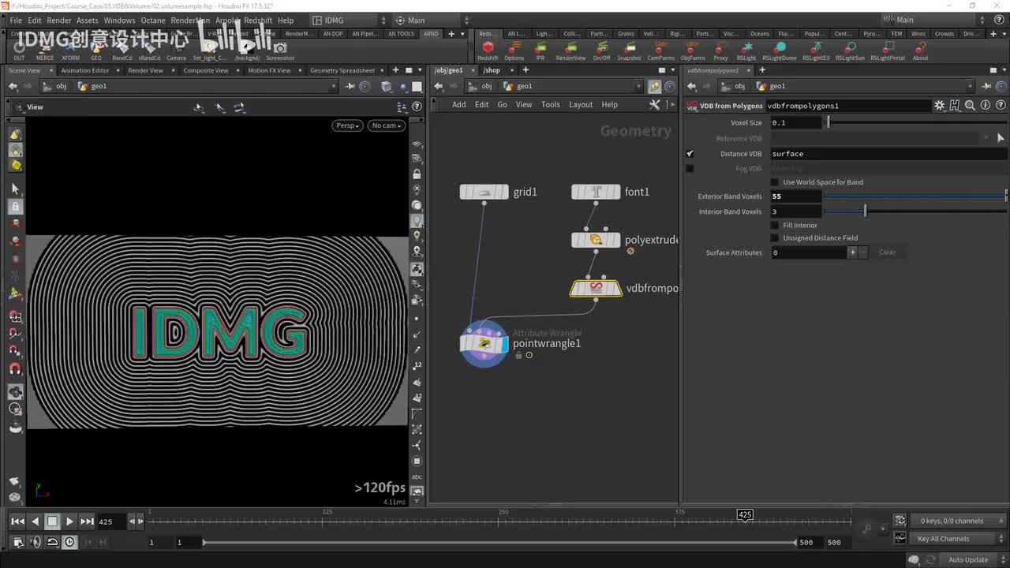This screenshot has width=1010, height=568.
Task: Open the No cam camera dropdown
Action: coord(387,125)
